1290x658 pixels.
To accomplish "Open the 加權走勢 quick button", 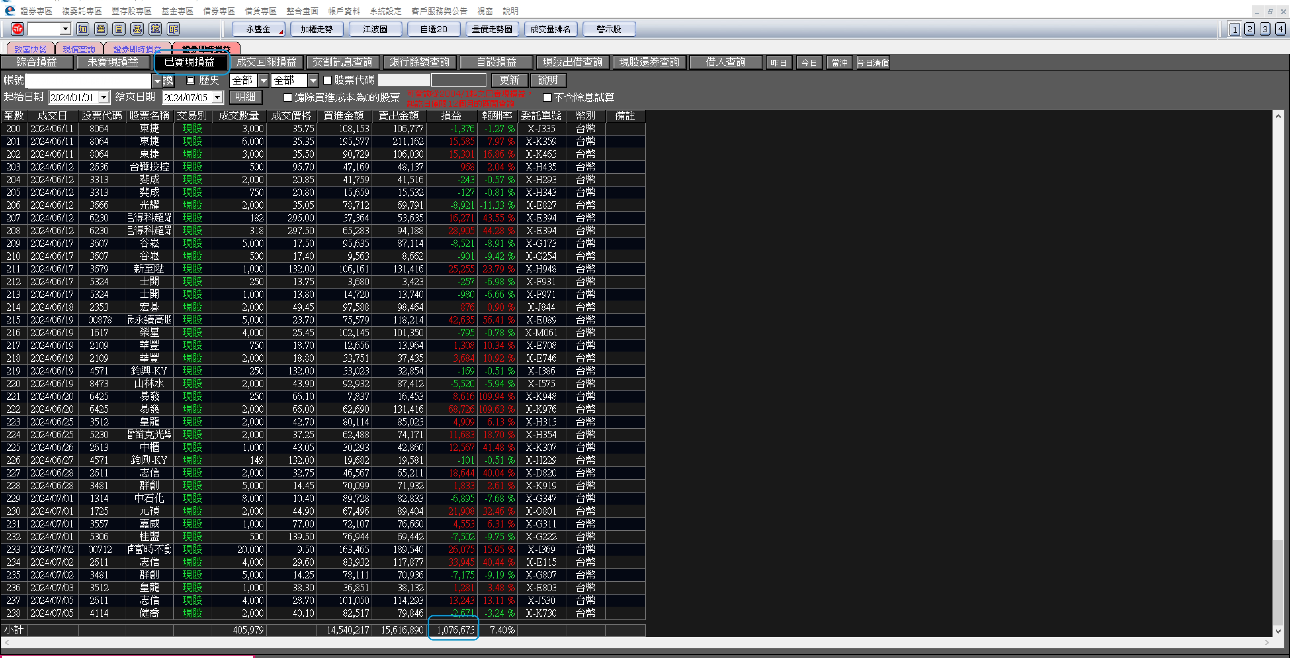I will 316,29.
